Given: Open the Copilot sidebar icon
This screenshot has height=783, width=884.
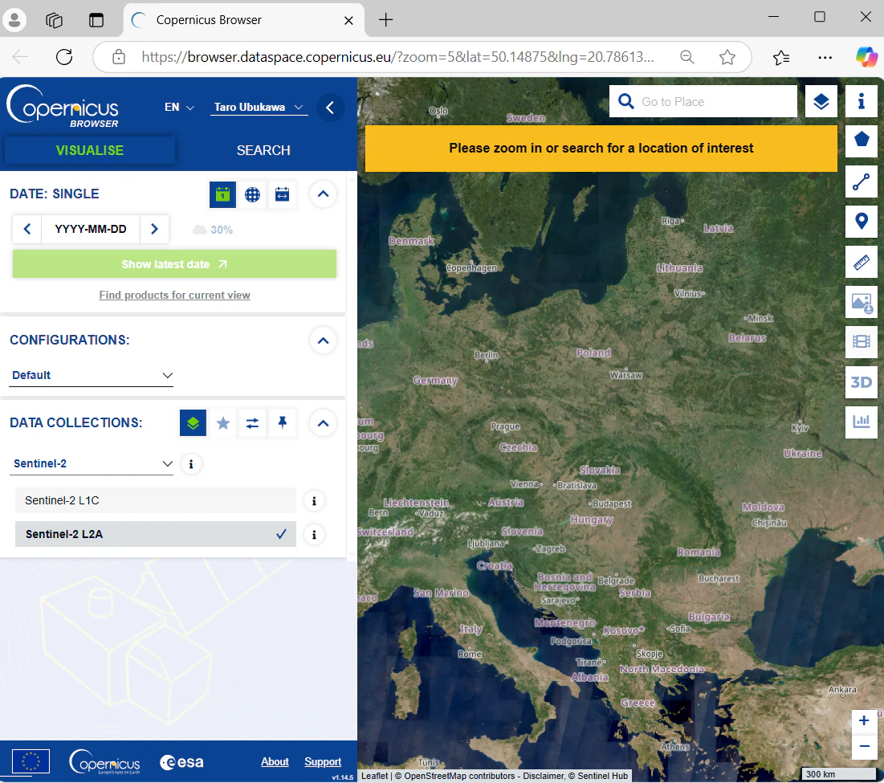Looking at the screenshot, I should [866, 57].
